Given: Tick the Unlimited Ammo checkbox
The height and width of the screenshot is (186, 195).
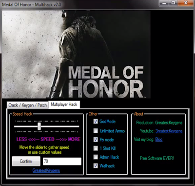Looking at the screenshot, I should pos(96,131).
